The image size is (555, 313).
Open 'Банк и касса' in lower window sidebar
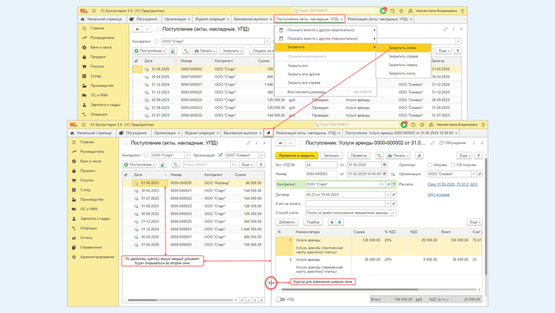(x=91, y=161)
